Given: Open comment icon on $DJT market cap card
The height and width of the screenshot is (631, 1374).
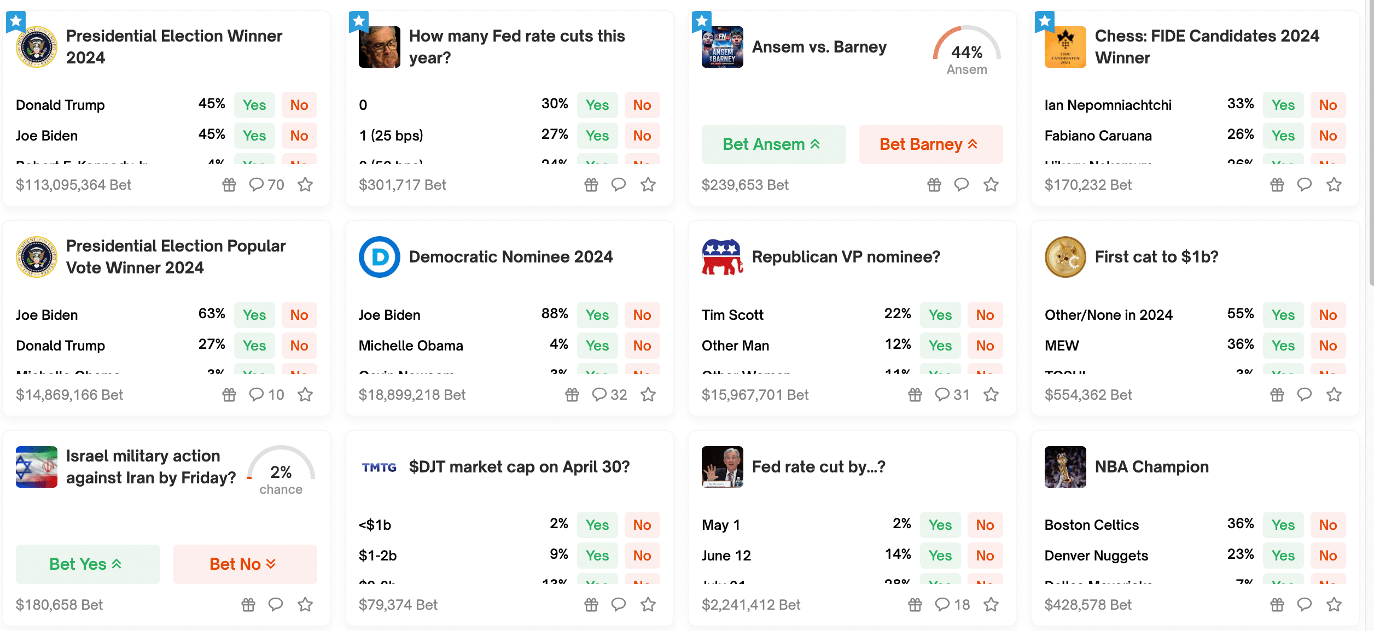Looking at the screenshot, I should 619,605.
